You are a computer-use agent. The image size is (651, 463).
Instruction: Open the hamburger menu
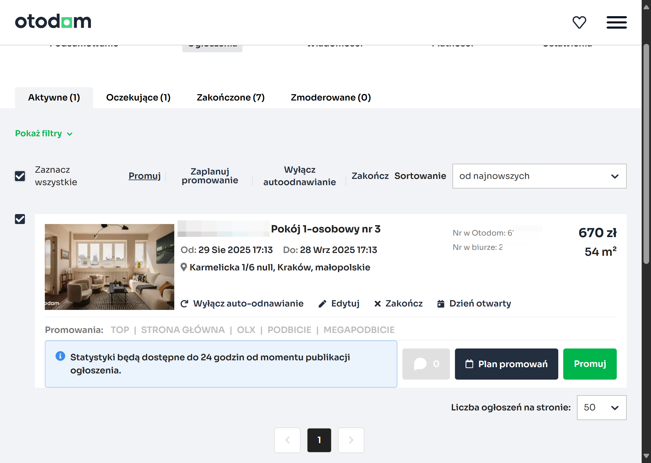point(616,22)
